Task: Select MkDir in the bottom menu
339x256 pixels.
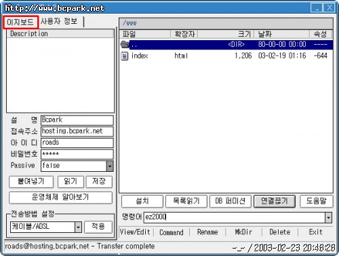Action: click(x=243, y=232)
